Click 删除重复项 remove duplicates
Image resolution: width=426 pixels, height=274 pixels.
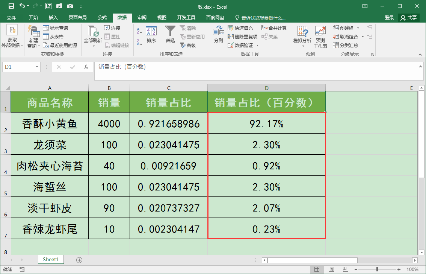tap(243, 37)
